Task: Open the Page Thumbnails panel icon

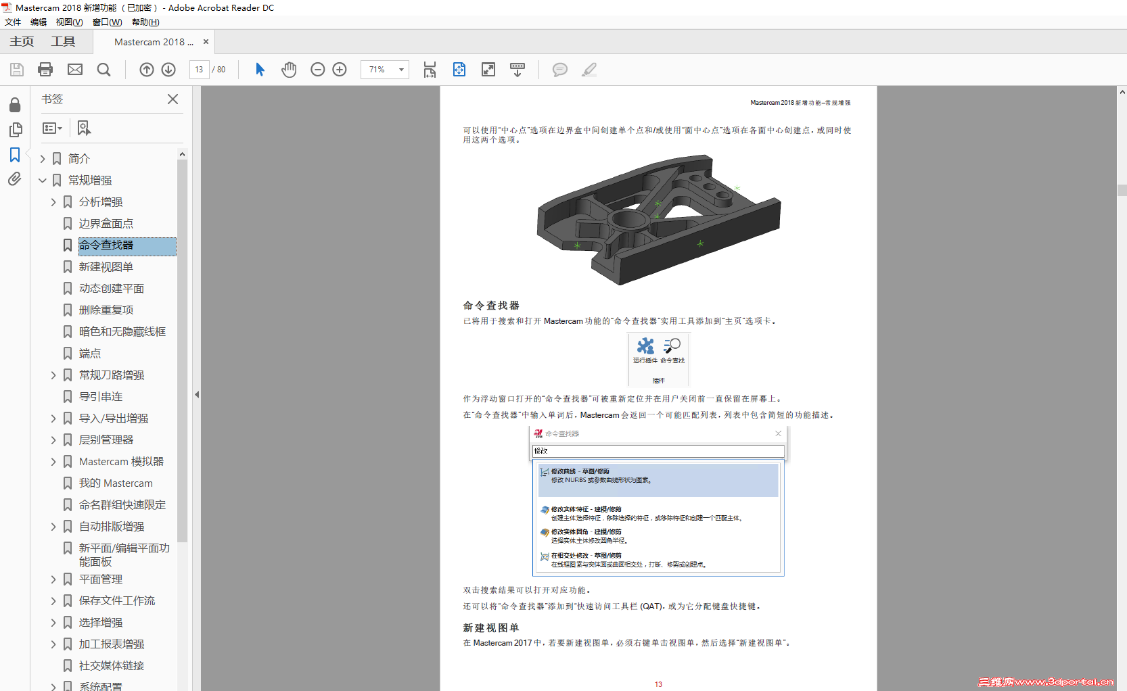Action: coord(15,130)
